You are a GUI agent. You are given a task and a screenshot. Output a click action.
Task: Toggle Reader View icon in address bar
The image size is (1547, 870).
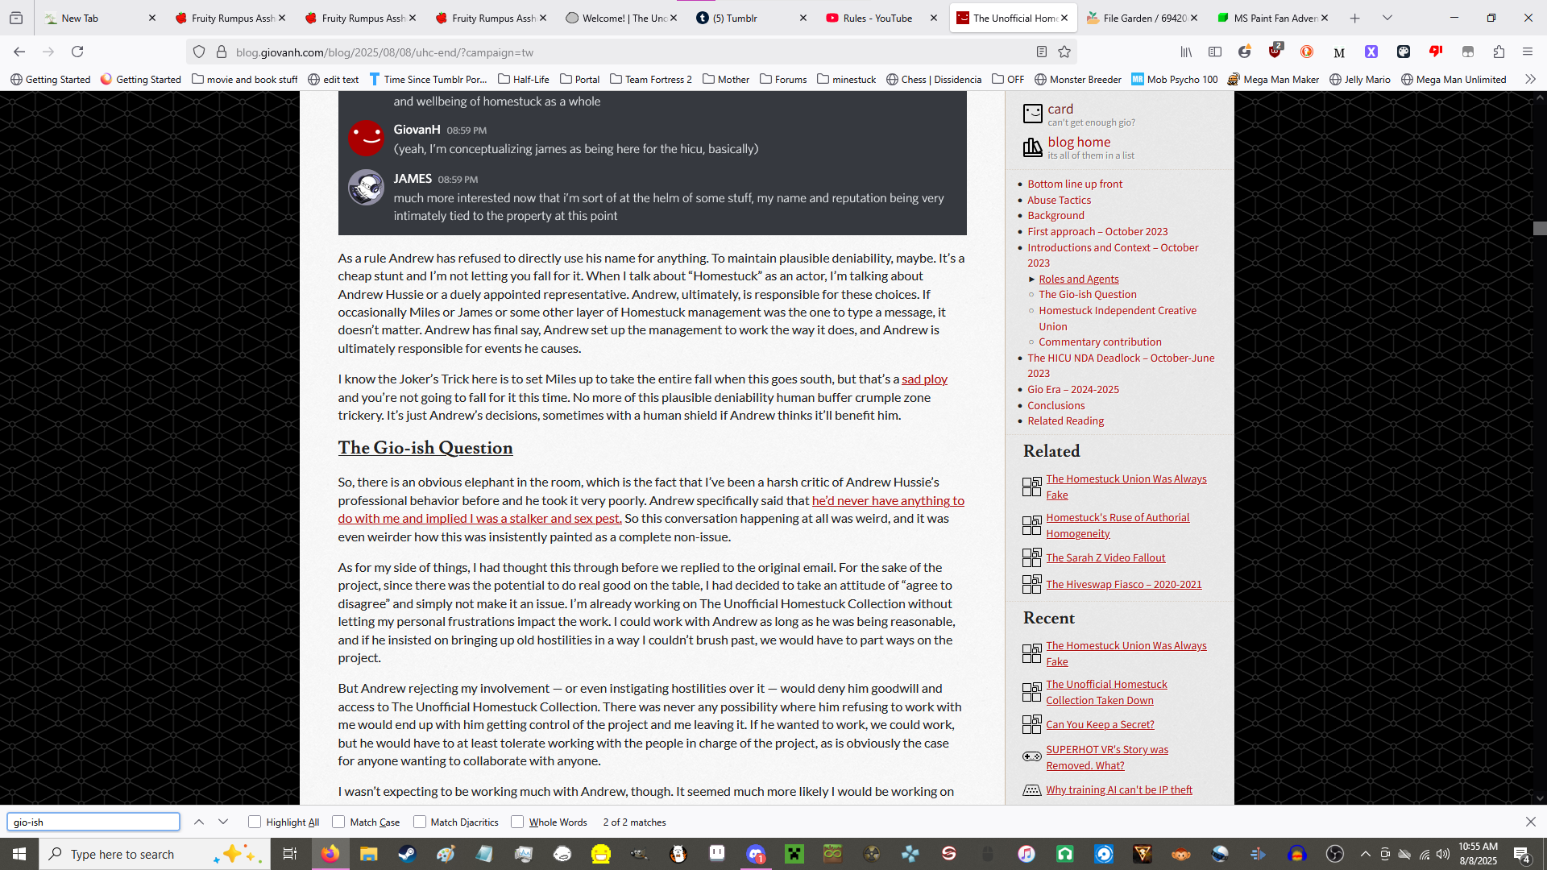point(1041,52)
